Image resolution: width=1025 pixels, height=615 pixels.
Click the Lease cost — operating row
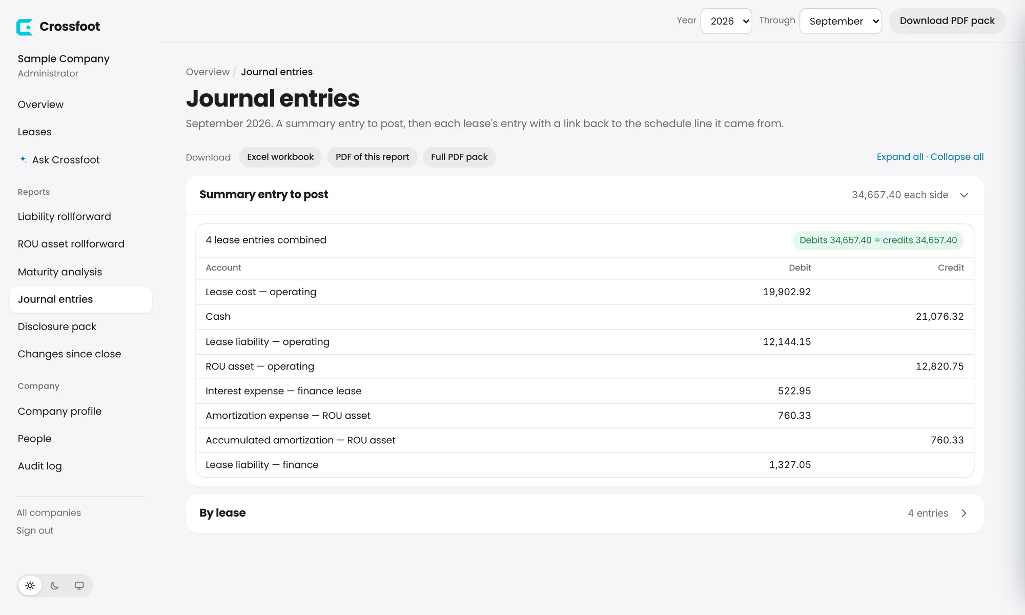tap(585, 292)
